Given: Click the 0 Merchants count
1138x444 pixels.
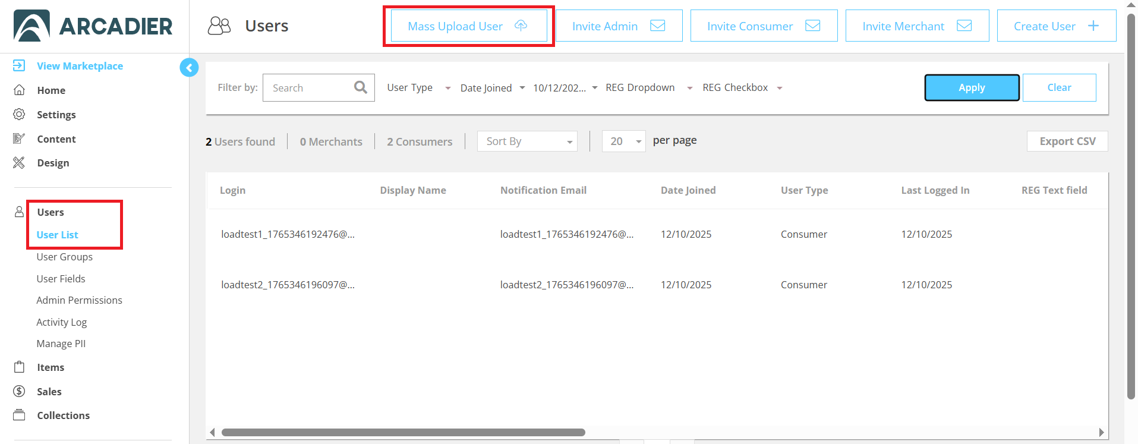Looking at the screenshot, I should 331,141.
